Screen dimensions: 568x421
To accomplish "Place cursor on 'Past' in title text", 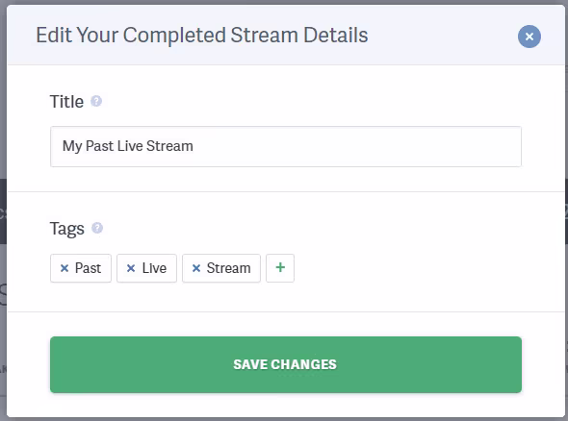I will [99, 146].
